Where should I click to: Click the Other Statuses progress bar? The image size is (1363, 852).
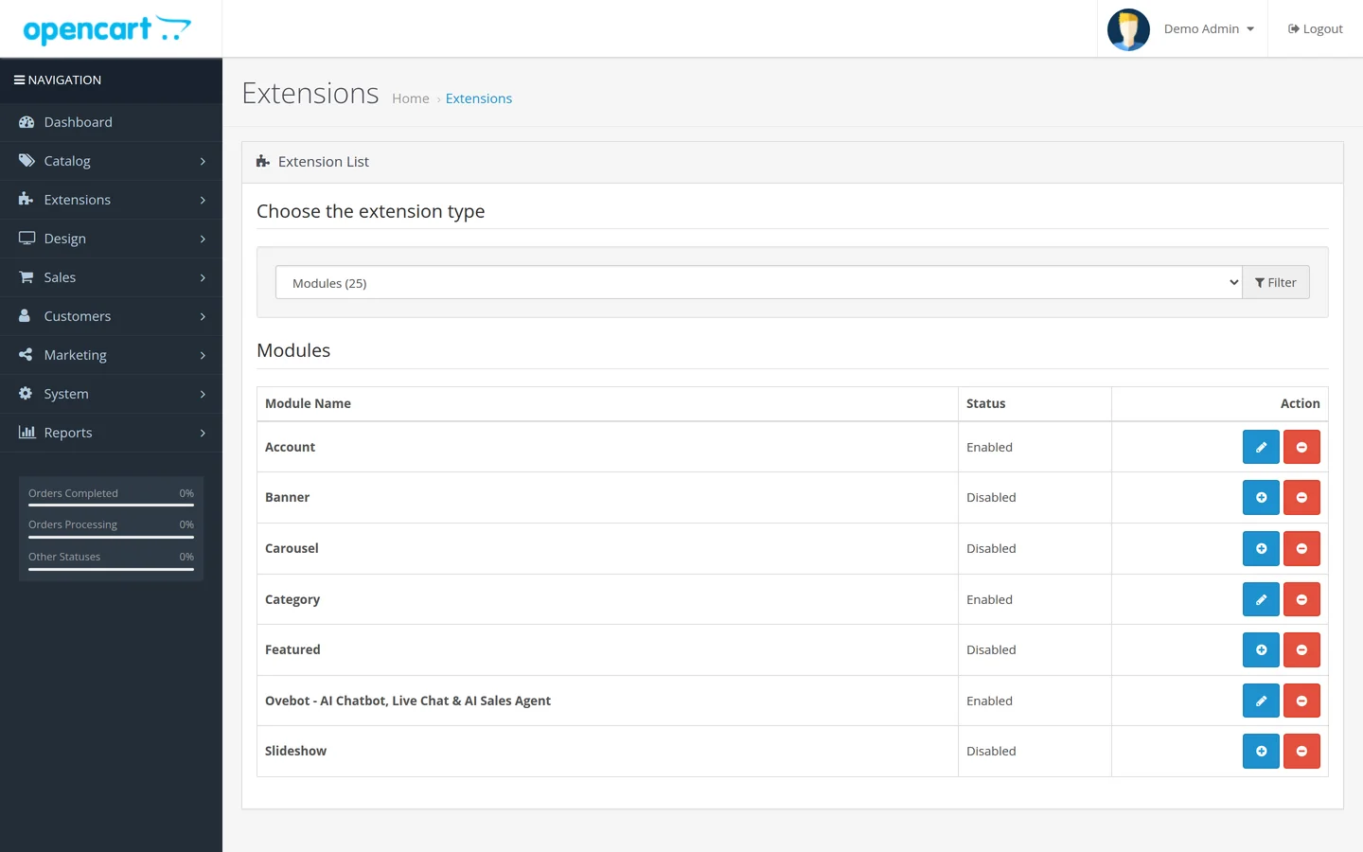click(x=111, y=569)
